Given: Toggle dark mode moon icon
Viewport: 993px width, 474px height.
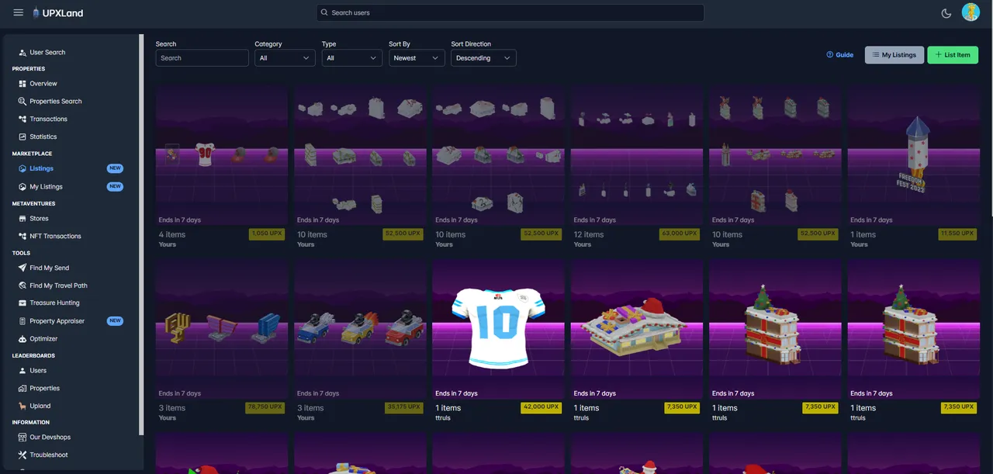Looking at the screenshot, I should [946, 12].
